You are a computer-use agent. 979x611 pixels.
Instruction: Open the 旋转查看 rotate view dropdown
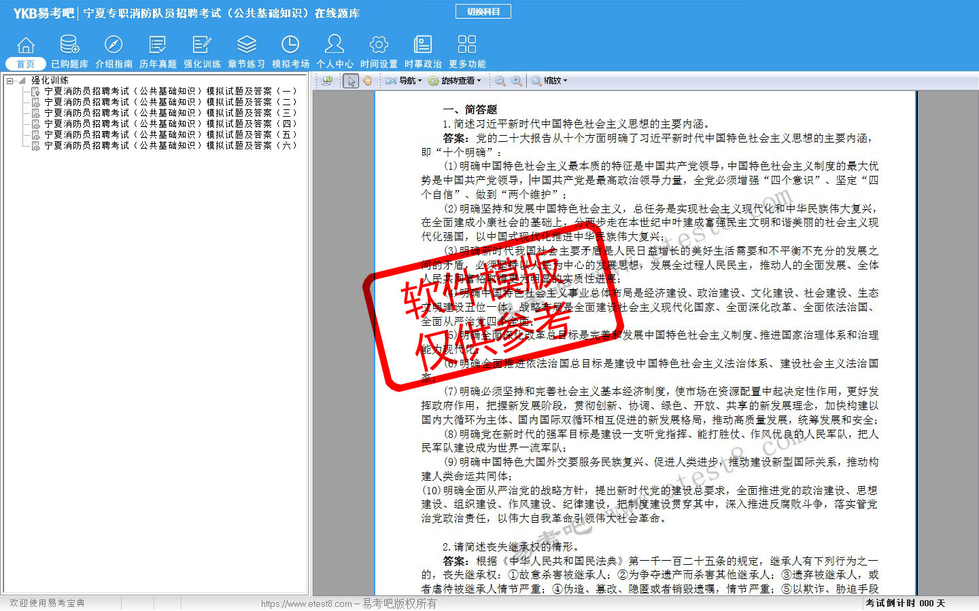455,81
